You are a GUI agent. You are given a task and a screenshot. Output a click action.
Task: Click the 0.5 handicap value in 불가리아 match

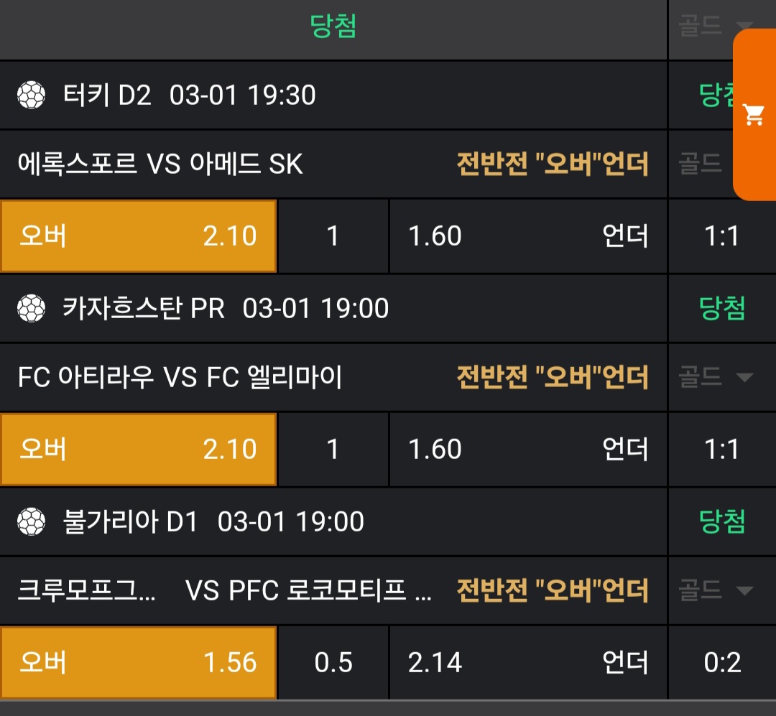click(x=333, y=662)
